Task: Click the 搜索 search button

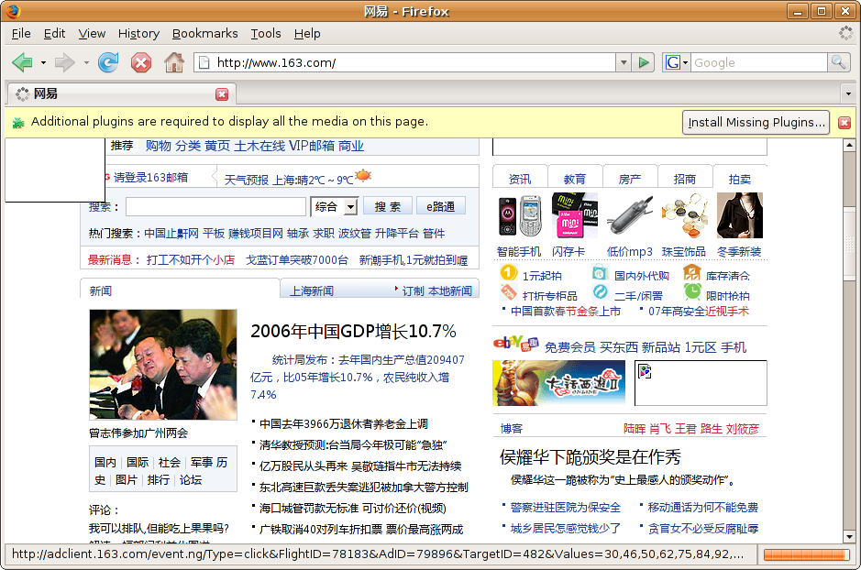Action: (388, 206)
